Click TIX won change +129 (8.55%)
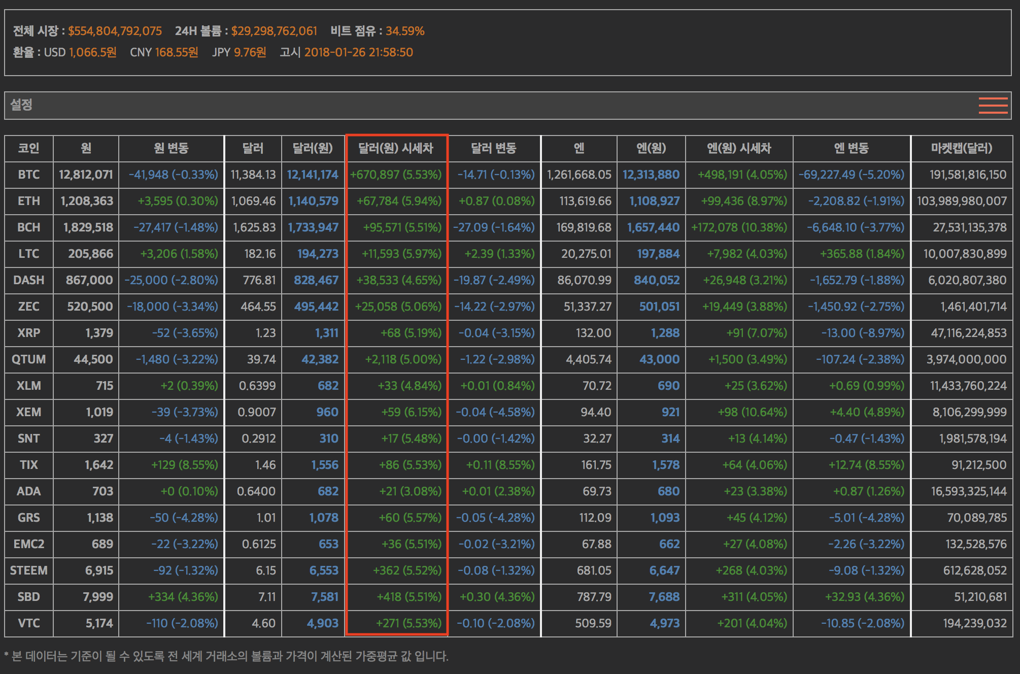The width and height of the screenshot is (1020, 674). [185, 465]
